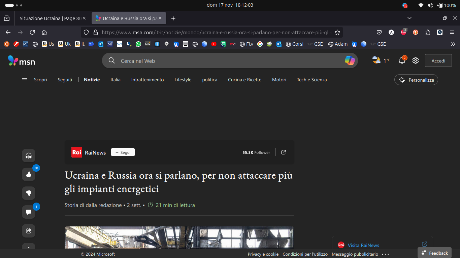Go back to previous page
The image size is (460, 258).
[x=8, y=32]
